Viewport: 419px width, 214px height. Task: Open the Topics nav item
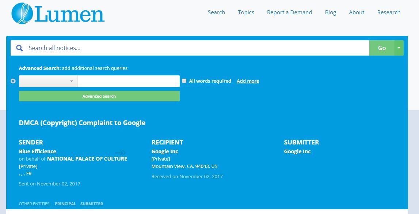tap(246, 12)
